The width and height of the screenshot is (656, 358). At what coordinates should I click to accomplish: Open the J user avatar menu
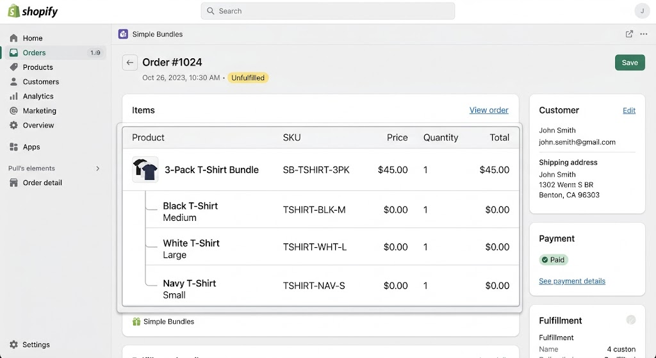642,11
